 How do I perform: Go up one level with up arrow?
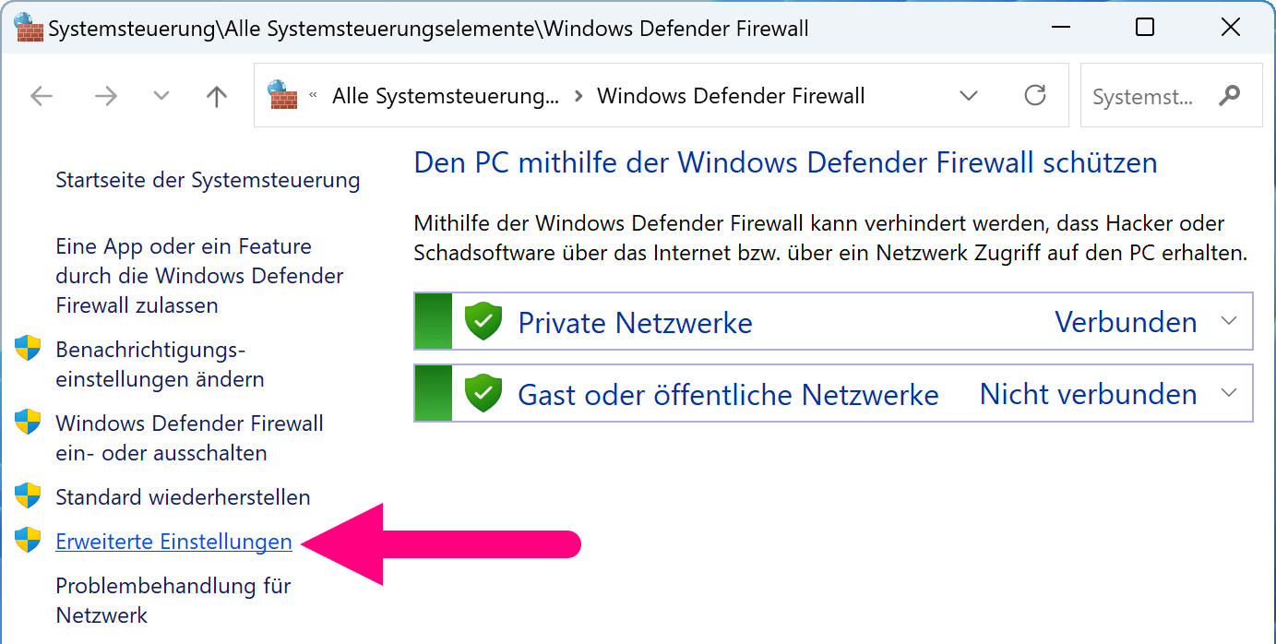pyautogui.click(x=217, y=96)
